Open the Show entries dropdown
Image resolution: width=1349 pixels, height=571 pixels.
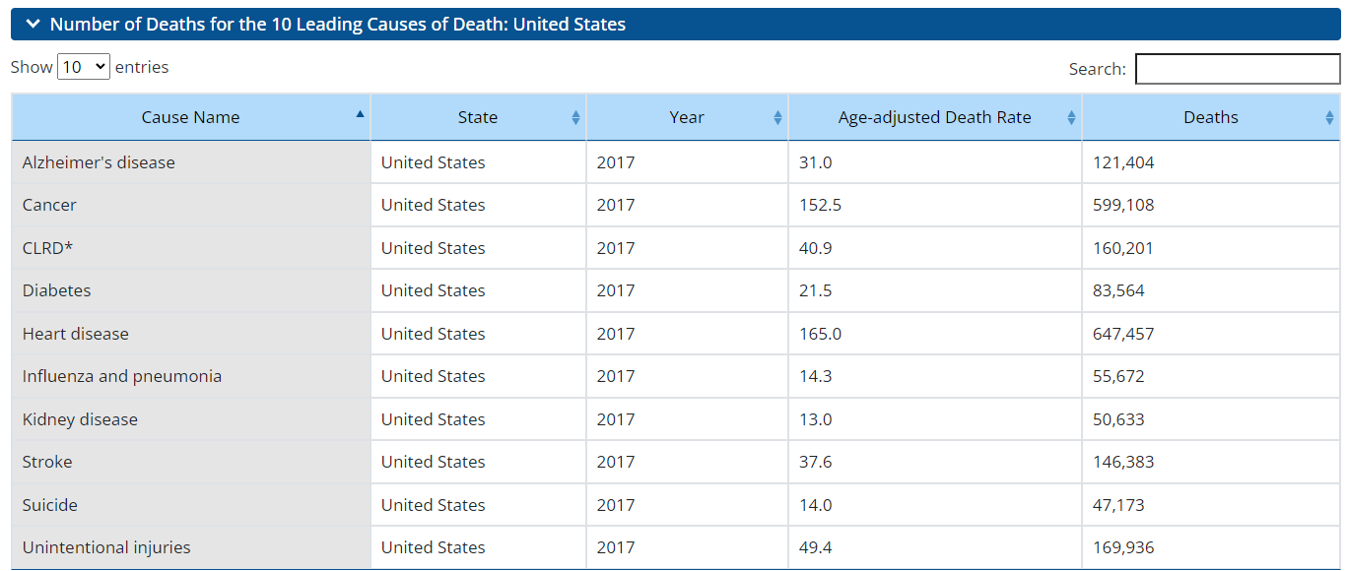coord(84,67)
